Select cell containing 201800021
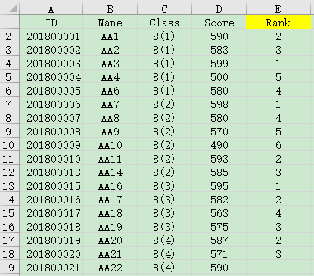314x276 pixels. [x=51, y=268]
